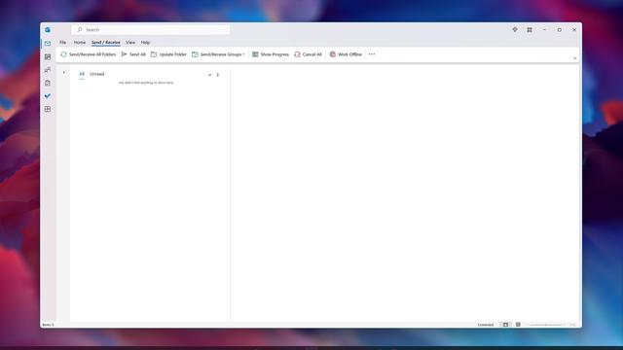This screenshot has height=350, width=623.
Task: Maximize the Outlook window
Action: (x=560, y=30)
